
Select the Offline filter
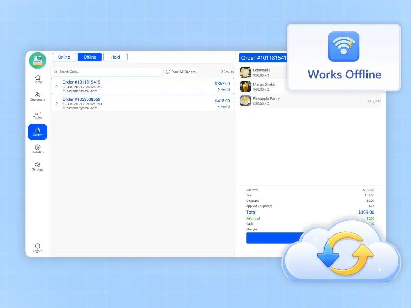coord(89,57)
